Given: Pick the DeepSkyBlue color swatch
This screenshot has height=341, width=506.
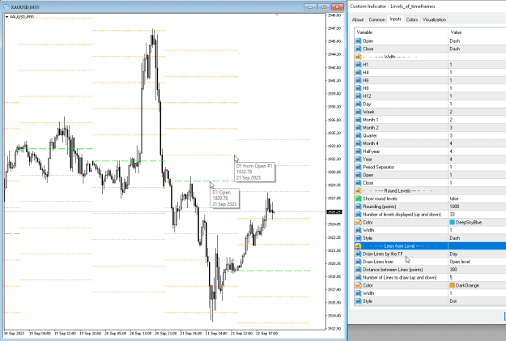Looking at the screenshot, I should (x=452, y=222).
